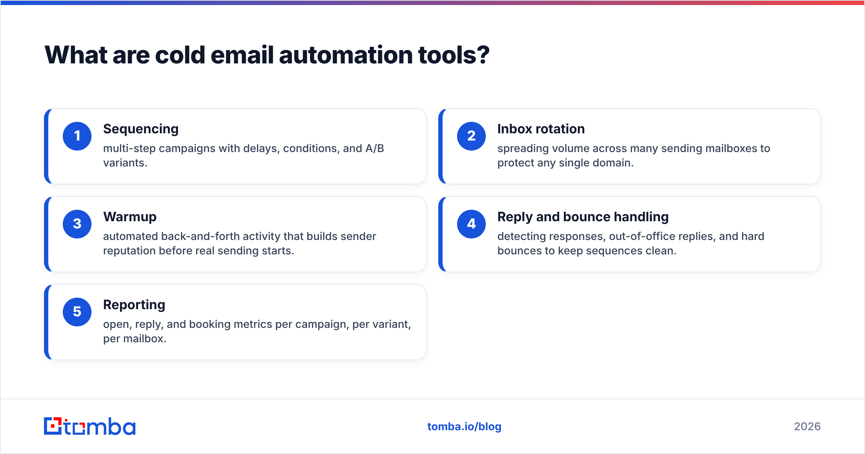The height and width of the screenshot is (454, 865).
Task: Click the "Reporting" card title
Action: pyautogui.click(x=134, y=305)
